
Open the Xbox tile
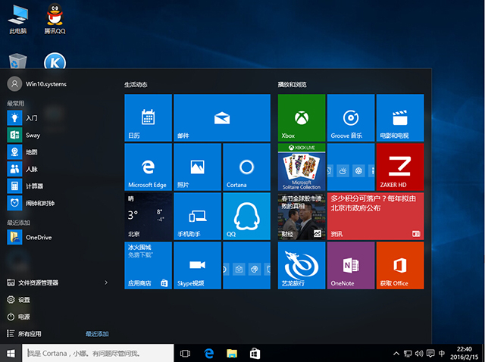coord(302,117)
